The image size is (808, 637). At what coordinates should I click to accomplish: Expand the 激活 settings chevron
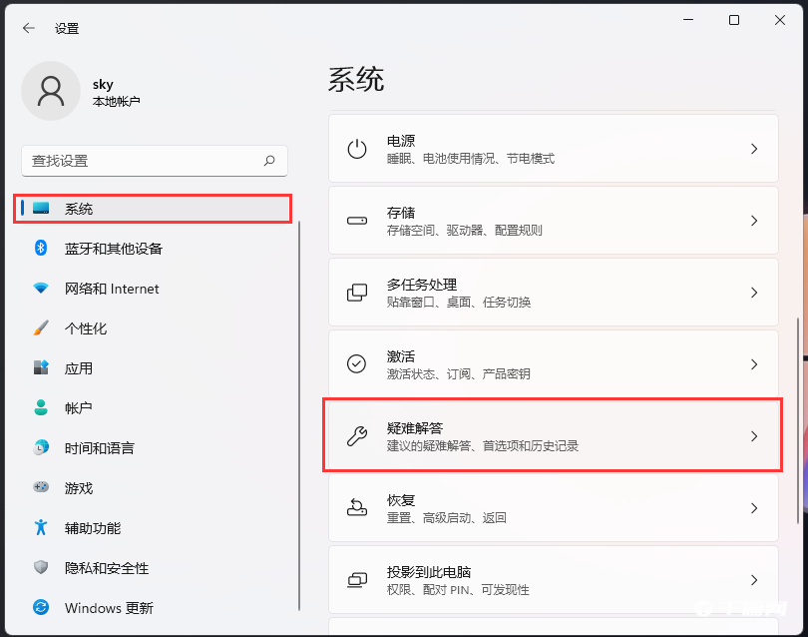pos(755,363)
